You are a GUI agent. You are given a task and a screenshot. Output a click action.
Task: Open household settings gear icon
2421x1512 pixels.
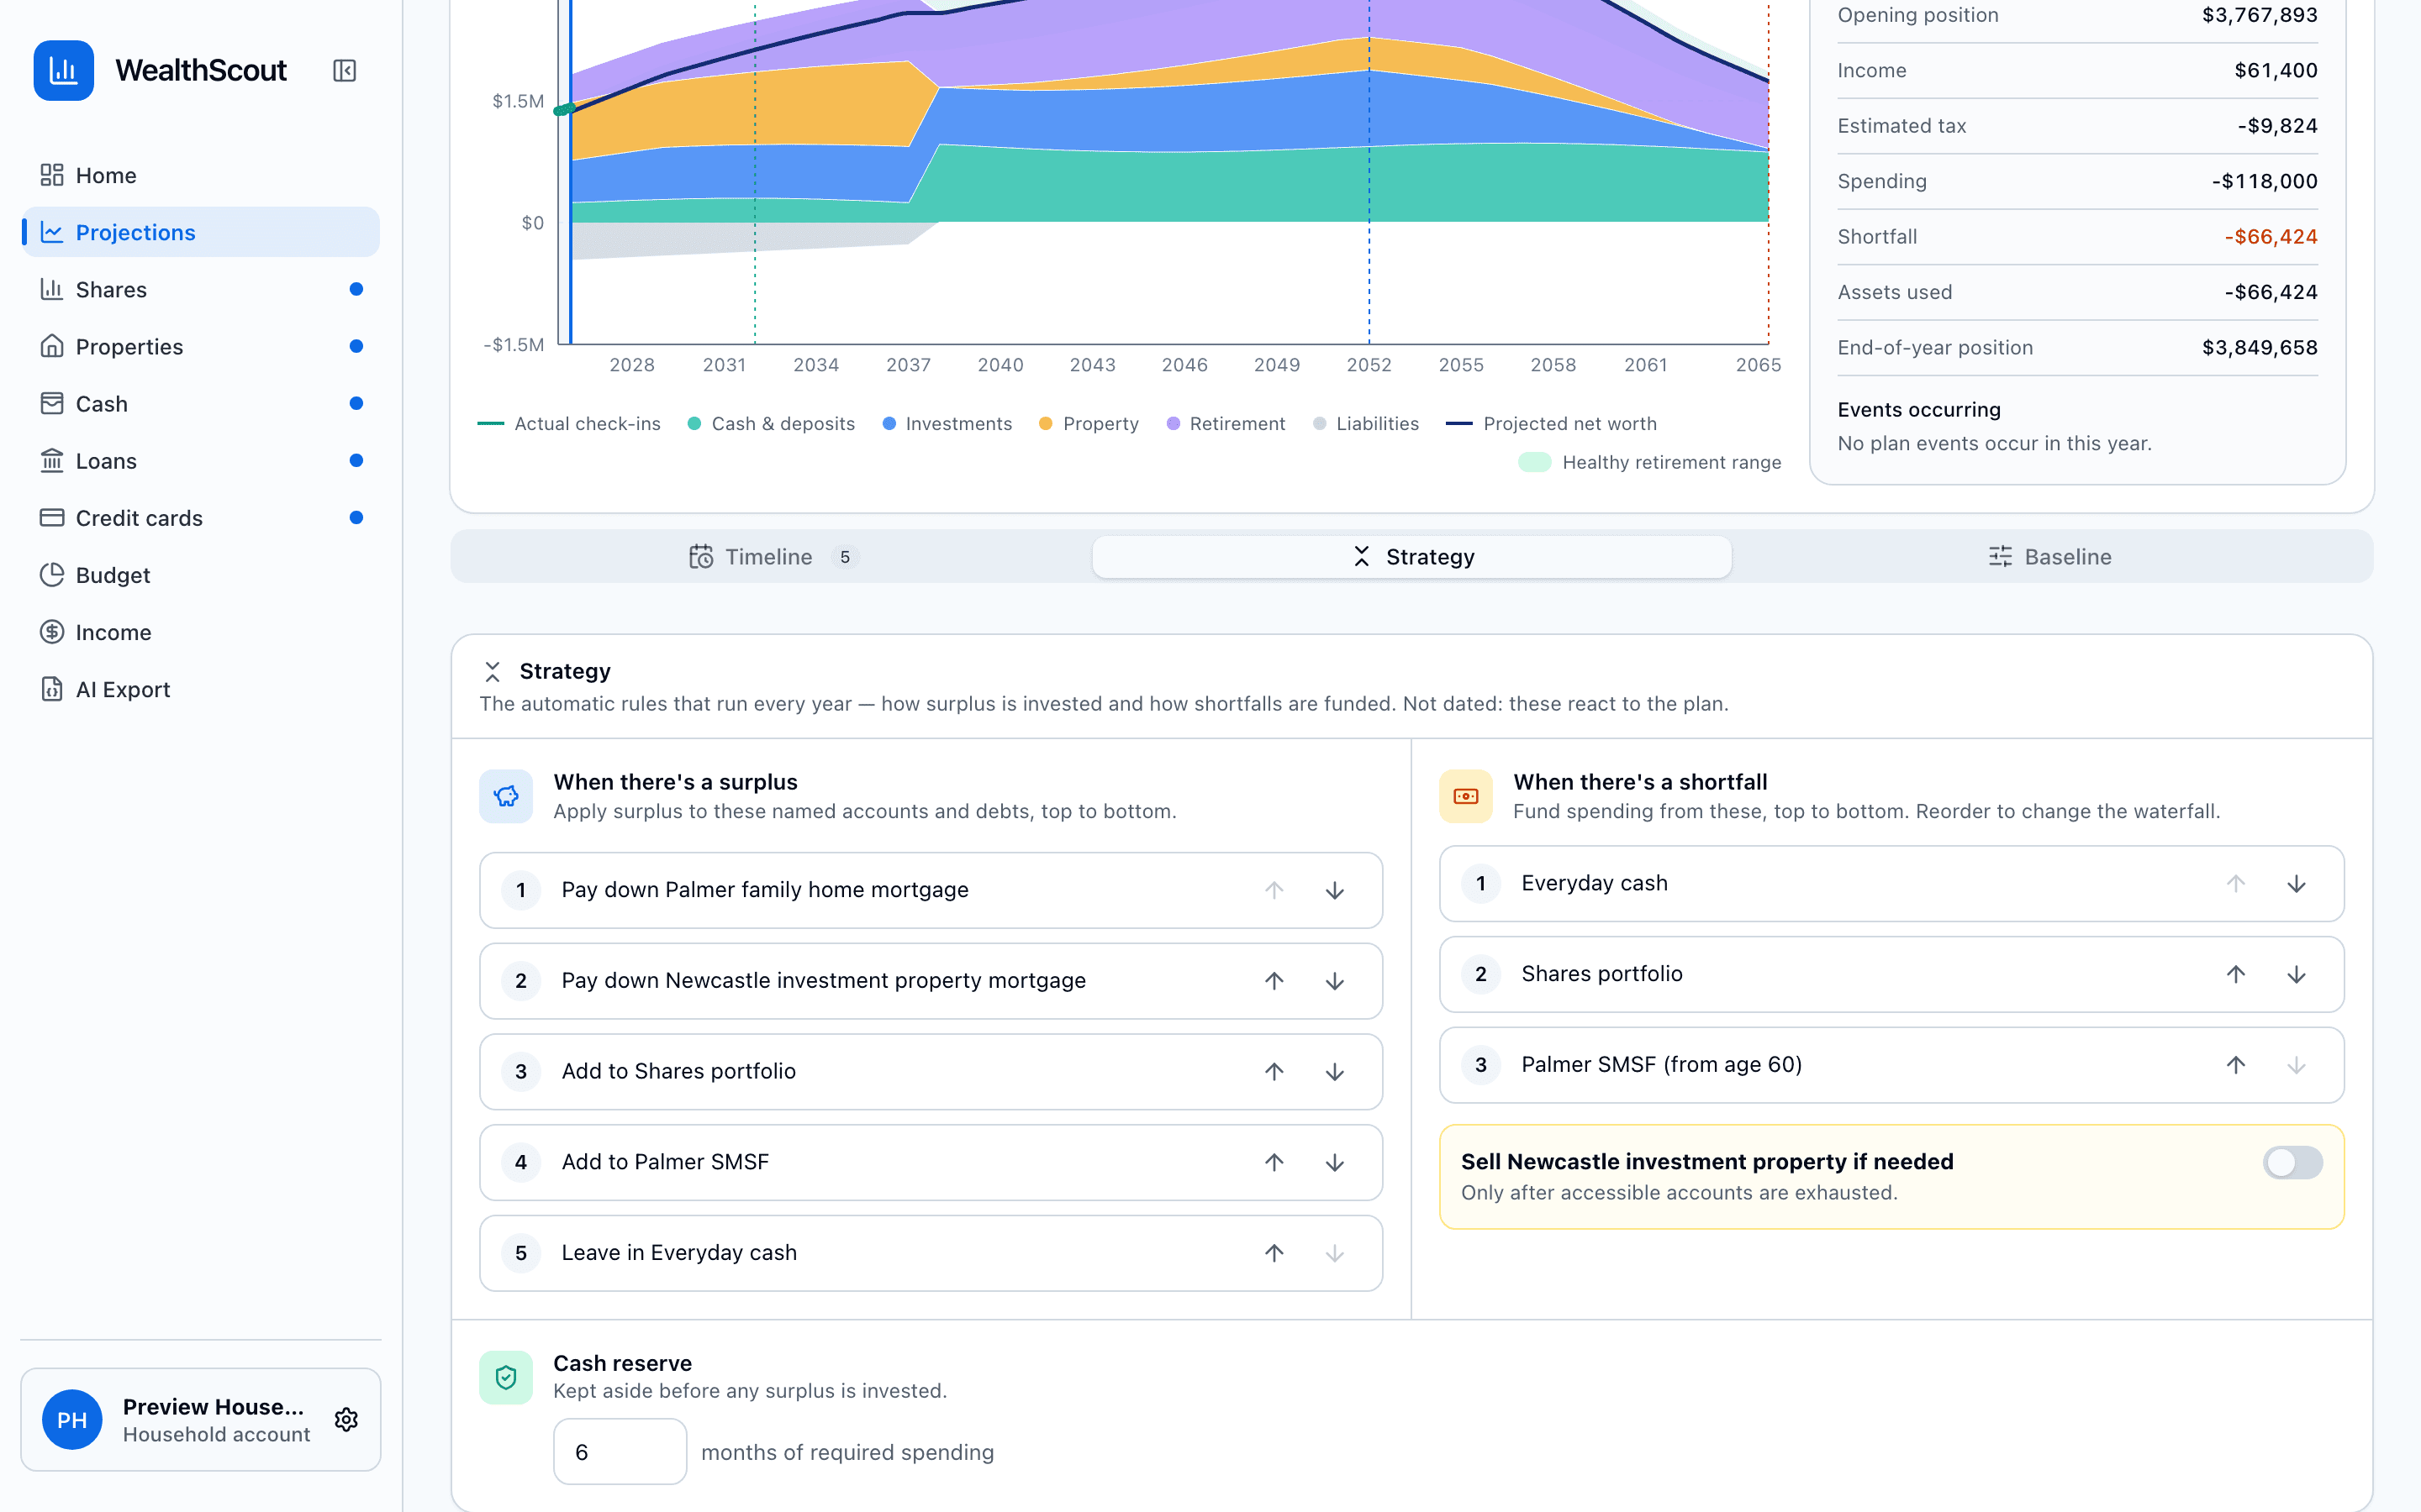pyautogui.click(x=346, y=1419)
